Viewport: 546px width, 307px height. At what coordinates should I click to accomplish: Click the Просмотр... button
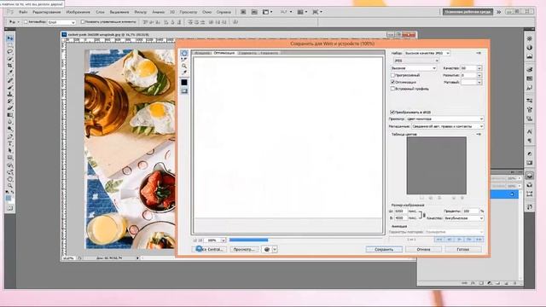[244, 249]
